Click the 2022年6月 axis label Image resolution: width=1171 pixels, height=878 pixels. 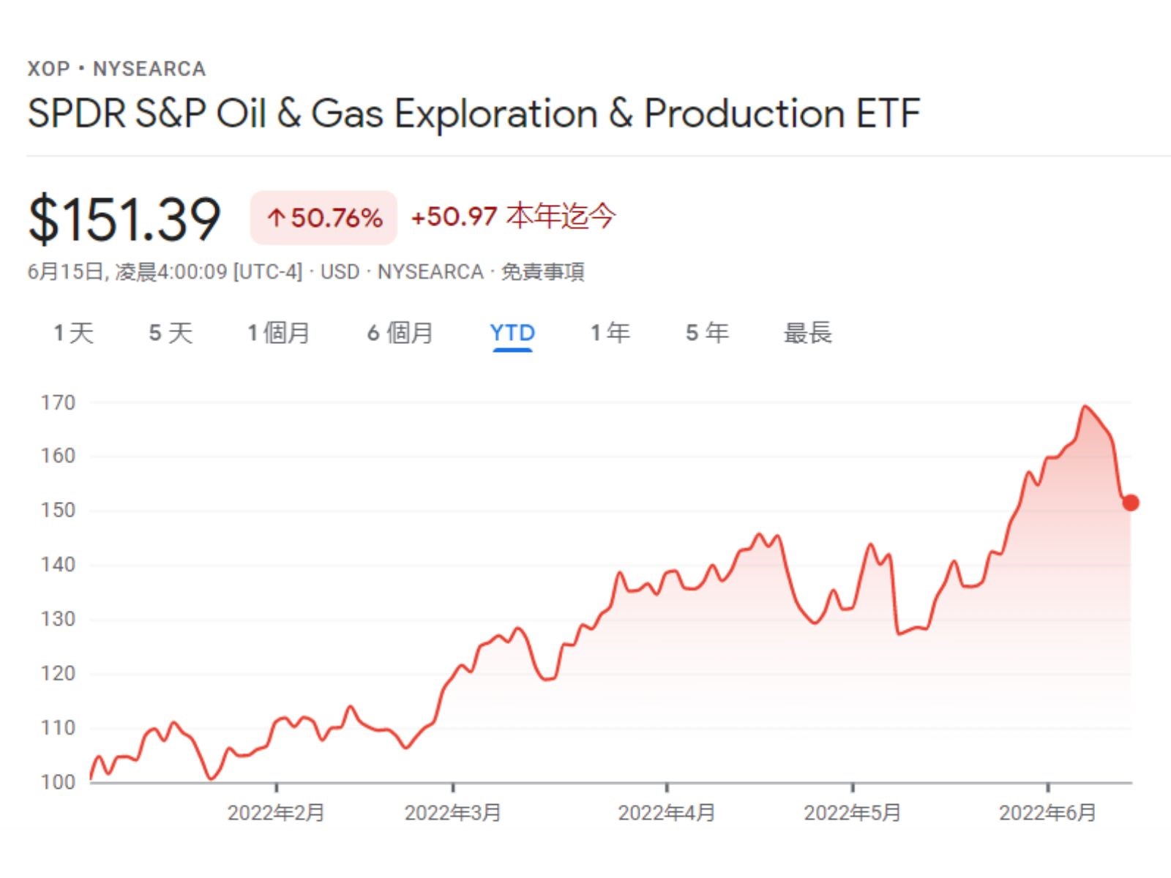click(1048, 813)
